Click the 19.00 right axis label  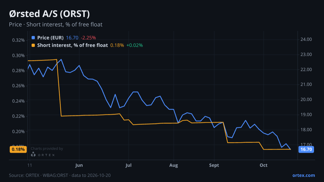306,115
